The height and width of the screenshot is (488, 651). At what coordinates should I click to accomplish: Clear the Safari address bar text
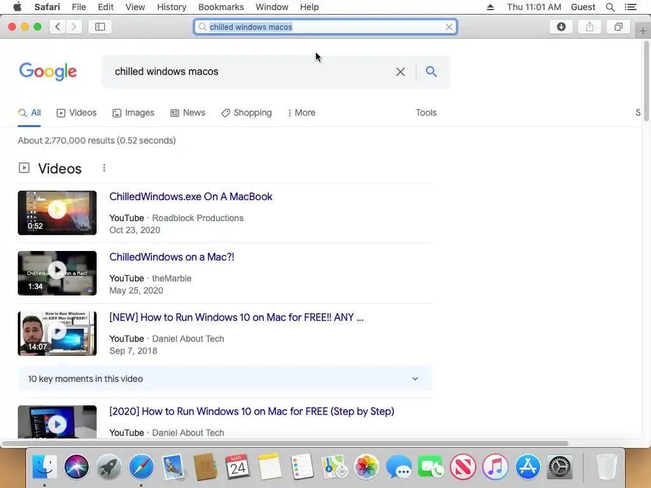(449, 27)
